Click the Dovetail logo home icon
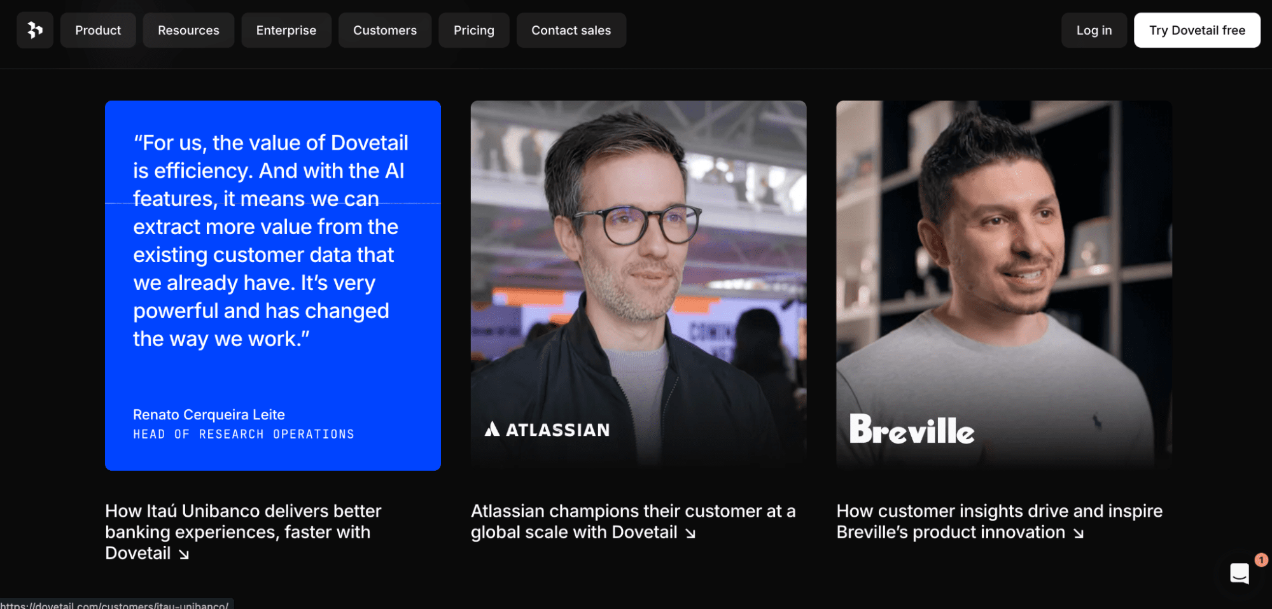 point(35,30)
